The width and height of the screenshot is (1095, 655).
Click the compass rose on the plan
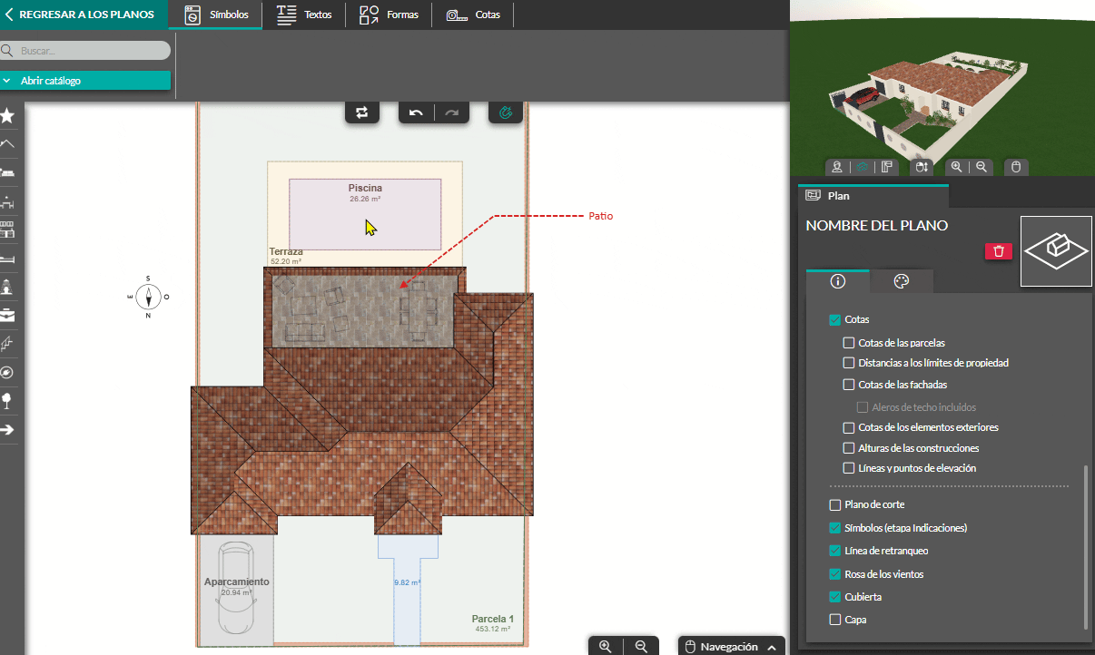(148, 297)
